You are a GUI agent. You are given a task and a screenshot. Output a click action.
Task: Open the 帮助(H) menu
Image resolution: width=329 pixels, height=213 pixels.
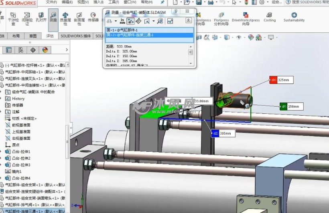click(147, 2)
